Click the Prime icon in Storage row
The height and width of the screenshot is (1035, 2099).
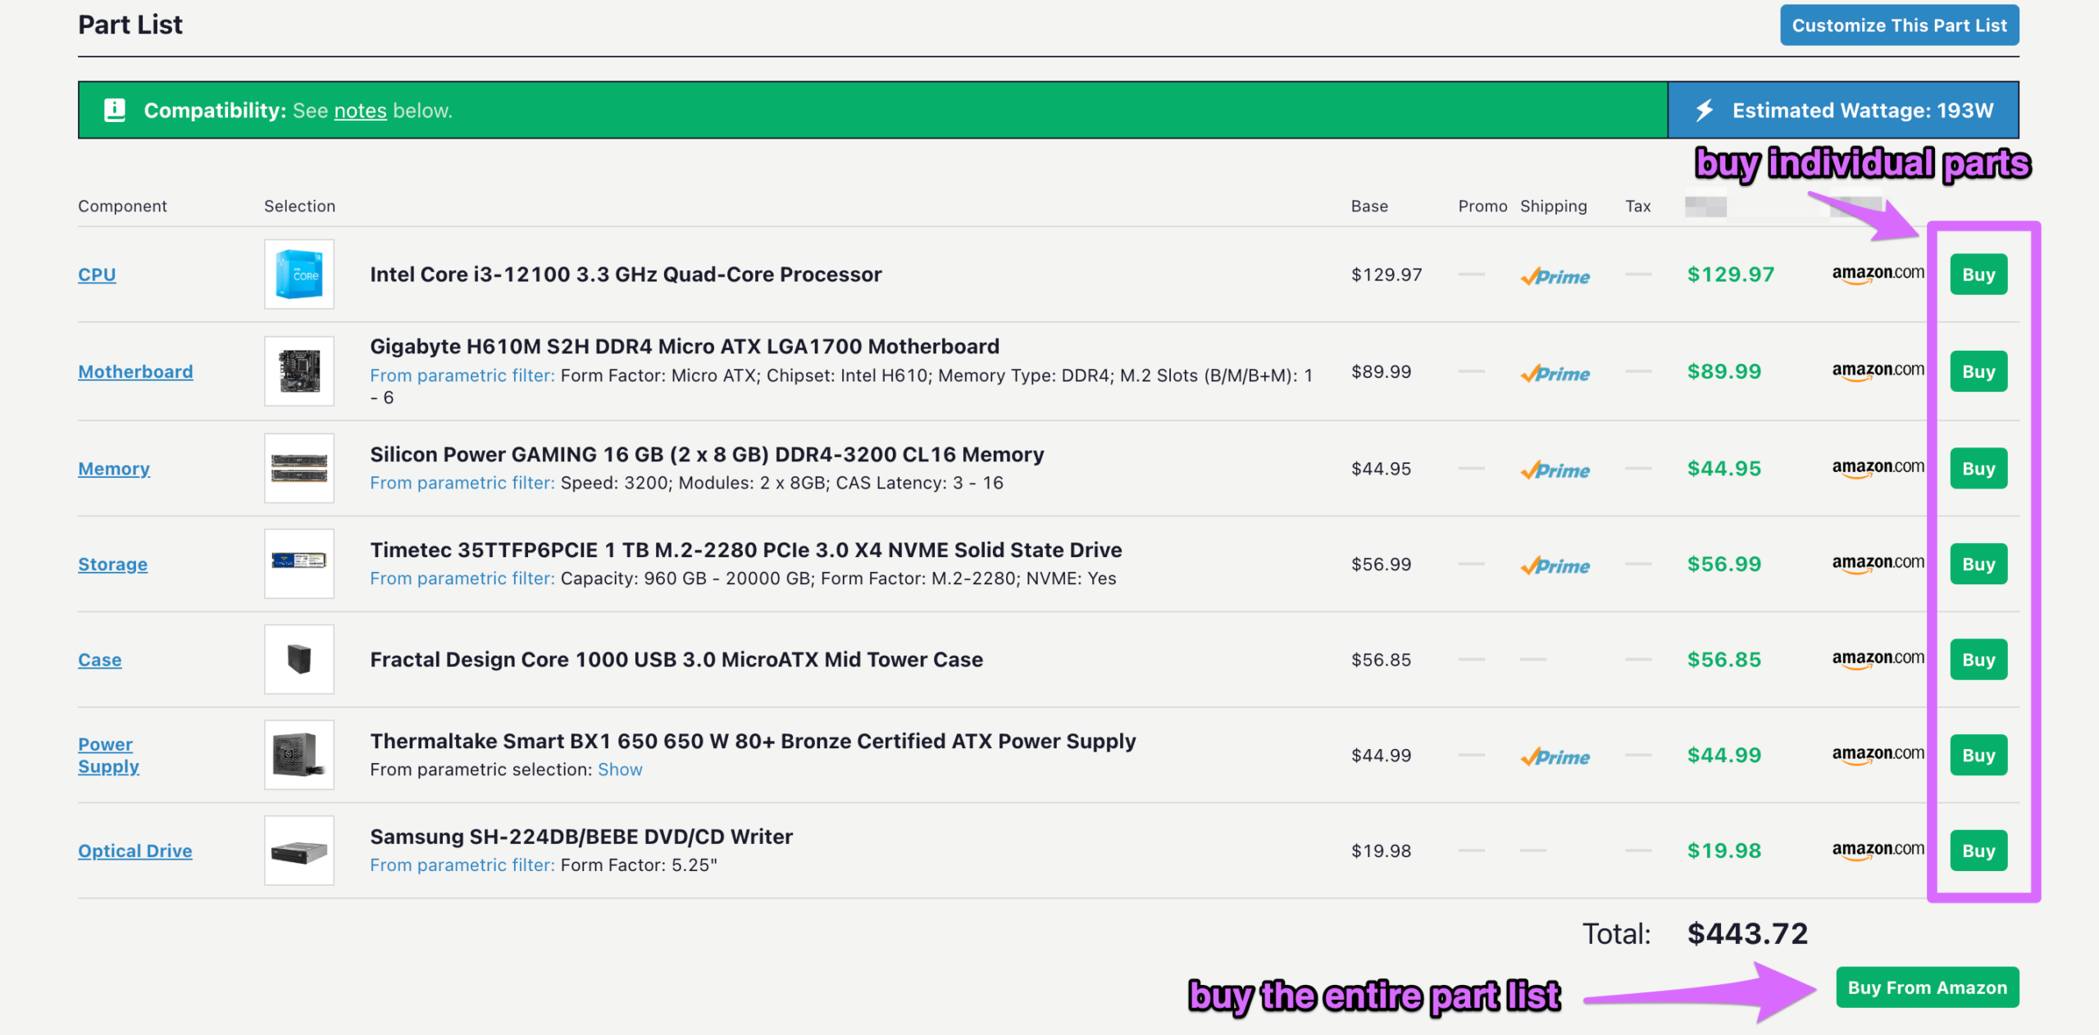[1555, 565]
